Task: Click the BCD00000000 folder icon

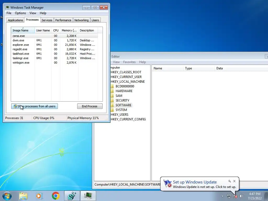Action: click(x=112, y=86)
